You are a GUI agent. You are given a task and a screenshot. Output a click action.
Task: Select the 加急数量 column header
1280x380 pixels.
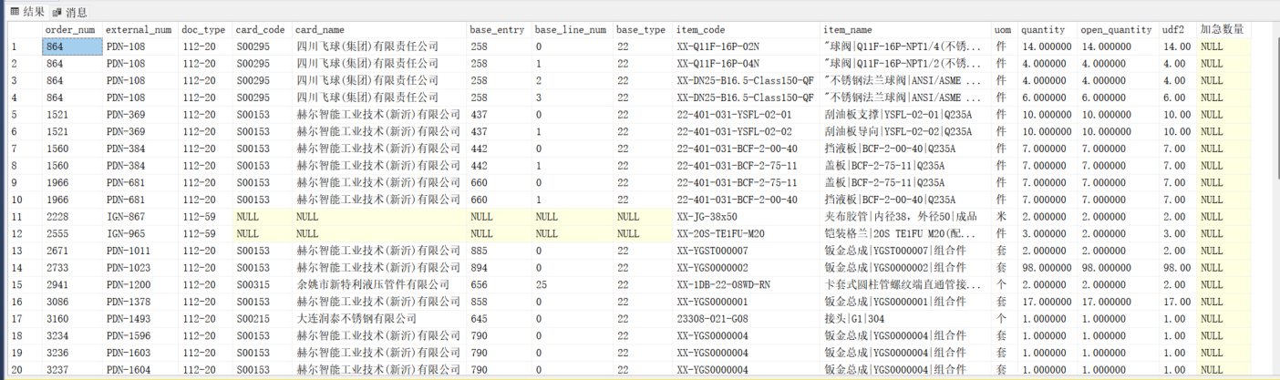(1223, 29)
